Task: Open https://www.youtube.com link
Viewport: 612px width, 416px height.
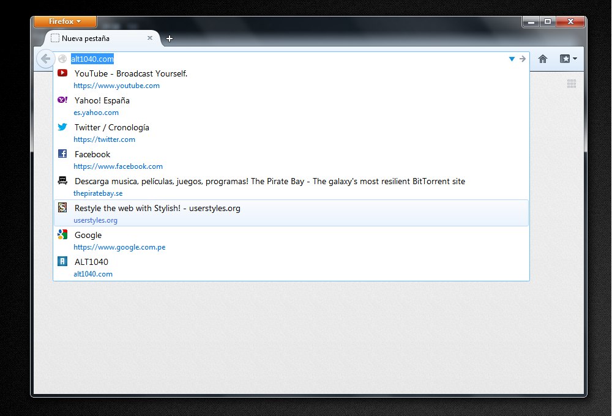Action: coord(117,86)
